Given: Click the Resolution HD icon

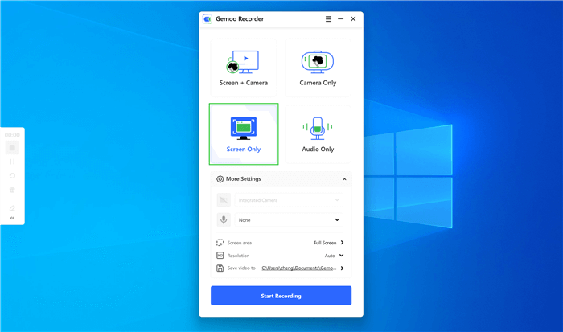Looking at the screenshot, I should [220, 255].
